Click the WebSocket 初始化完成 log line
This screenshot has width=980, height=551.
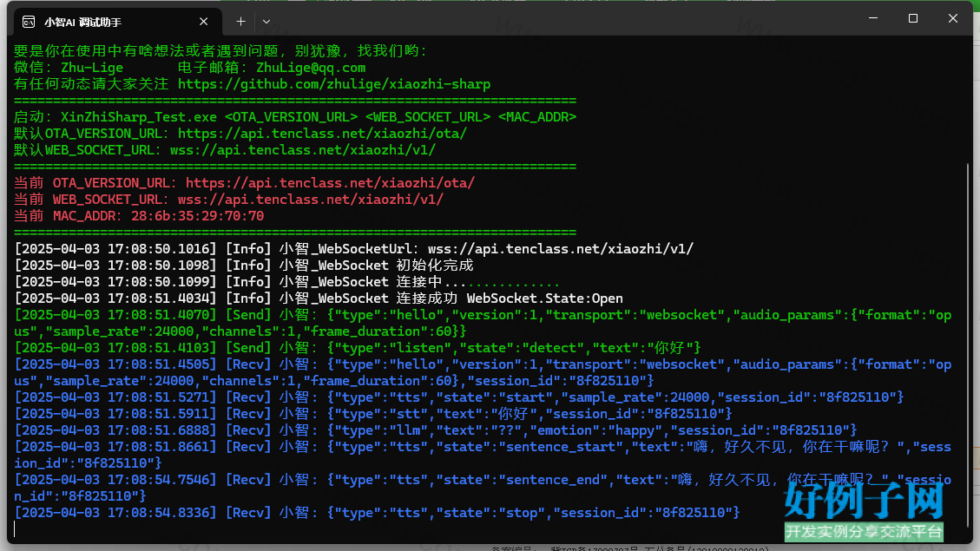tap(244, 265)
